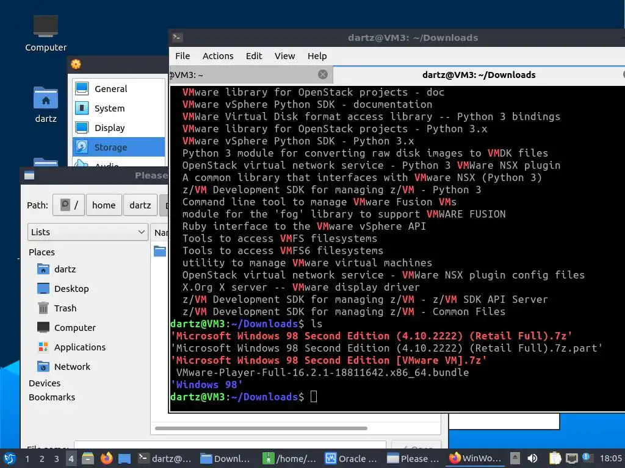This screenshot has width=625, height=468.
Task: Switch to the dartz@ terminal taskbar entry
Action: 164,458
